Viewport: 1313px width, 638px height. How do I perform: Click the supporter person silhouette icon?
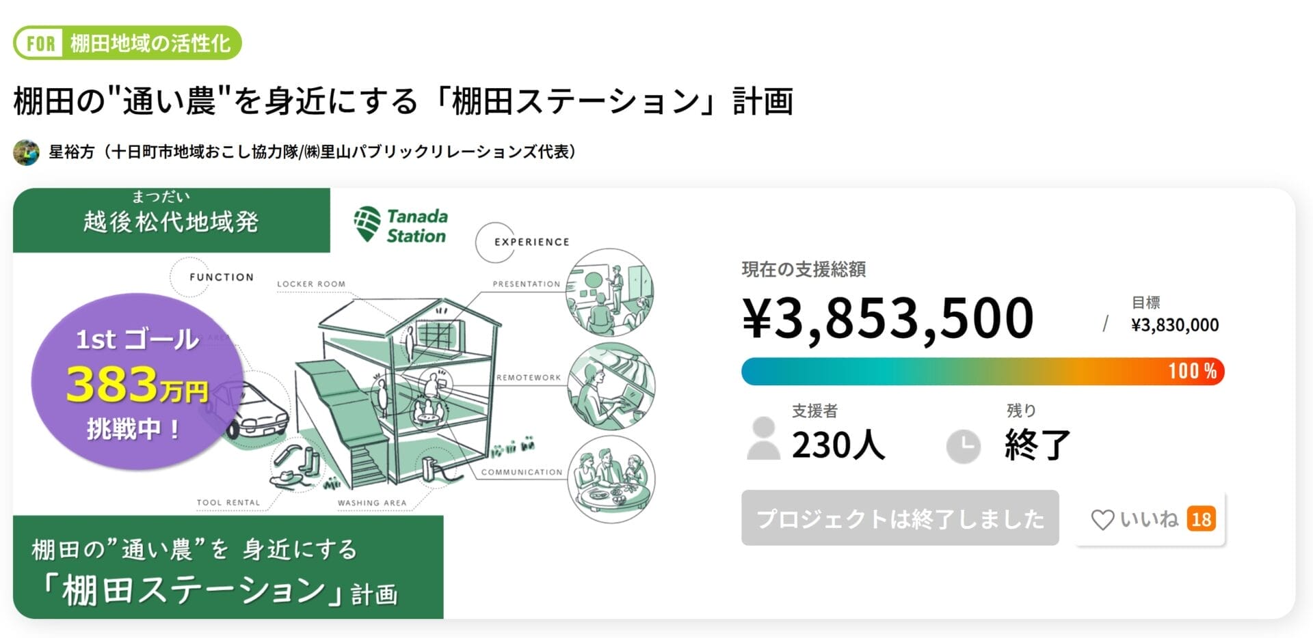[763, 439]
